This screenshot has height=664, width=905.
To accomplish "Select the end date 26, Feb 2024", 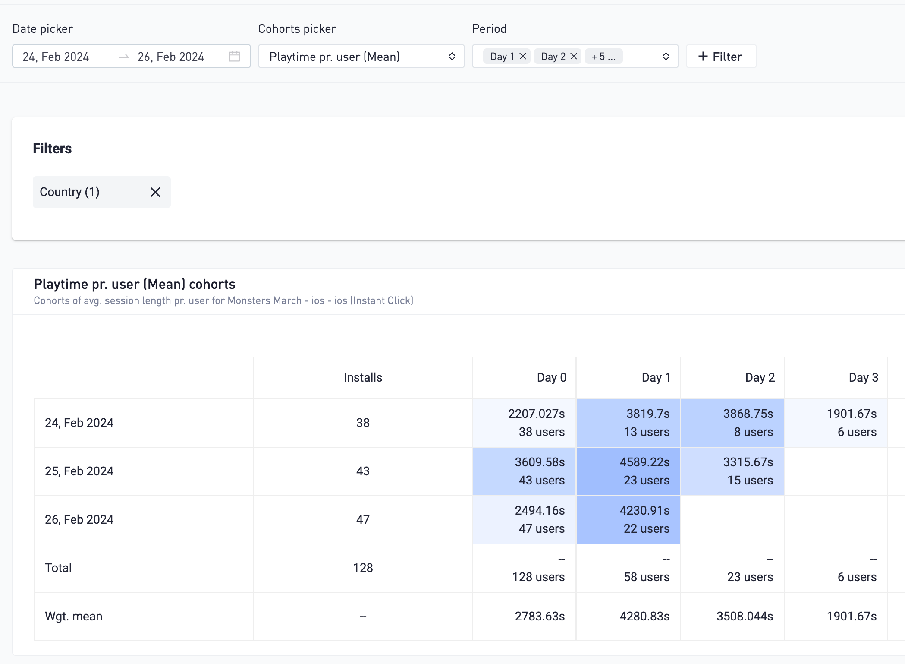I will [x=171, y=57].
